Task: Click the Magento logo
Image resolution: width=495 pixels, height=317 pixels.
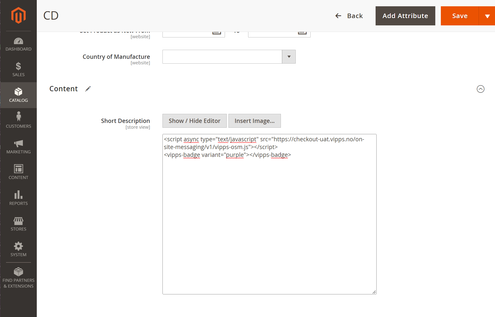Action: (18, 15)
